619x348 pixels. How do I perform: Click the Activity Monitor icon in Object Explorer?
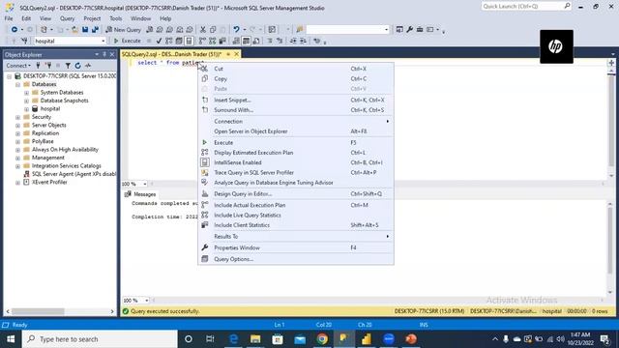click(x=88, y=66)
